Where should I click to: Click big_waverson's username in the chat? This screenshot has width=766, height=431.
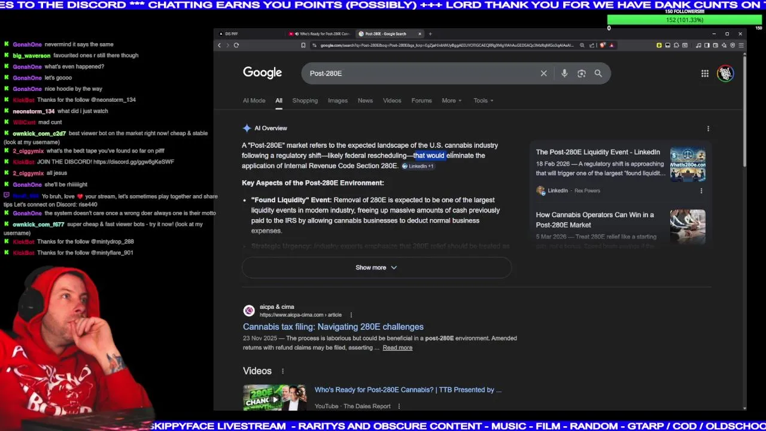(32, 56)
